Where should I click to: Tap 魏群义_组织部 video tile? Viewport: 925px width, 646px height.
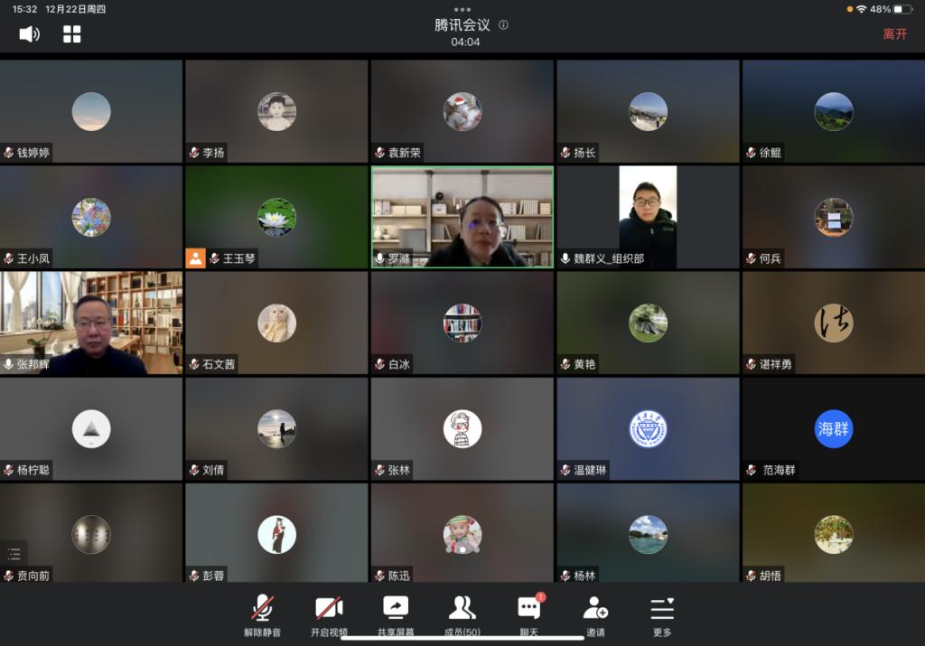(648, 217)
